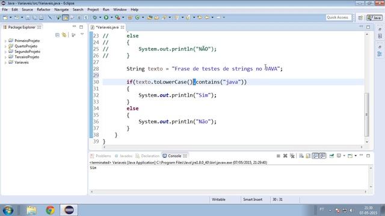Open Windows Explorer folder on taskbar
The height and width of the screenshot is (216, 385).
(x=31, y=210)
